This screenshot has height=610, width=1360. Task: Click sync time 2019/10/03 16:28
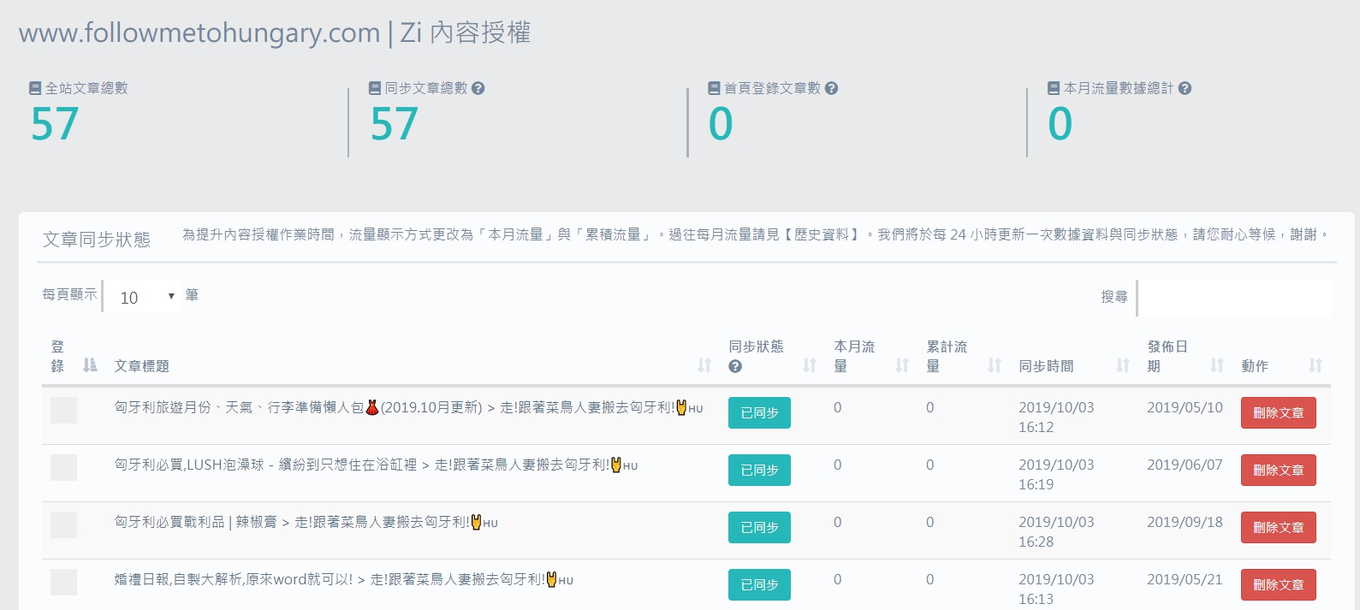[x=1056, y=532]
